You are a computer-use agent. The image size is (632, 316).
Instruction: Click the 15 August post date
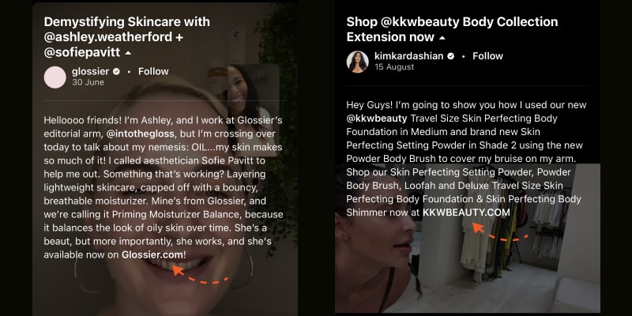tap(393, 67)
